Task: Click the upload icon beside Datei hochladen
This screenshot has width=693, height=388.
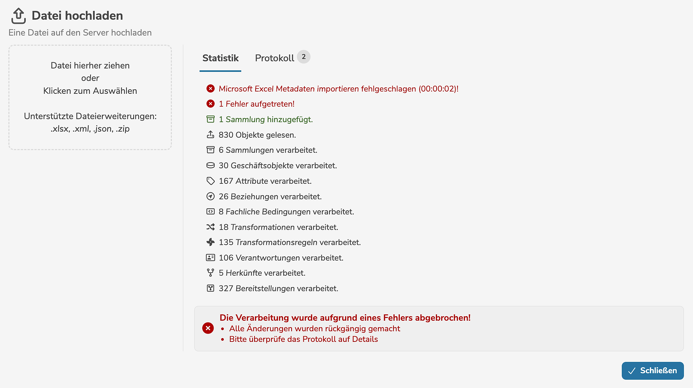Action: [x=18, y=16]
